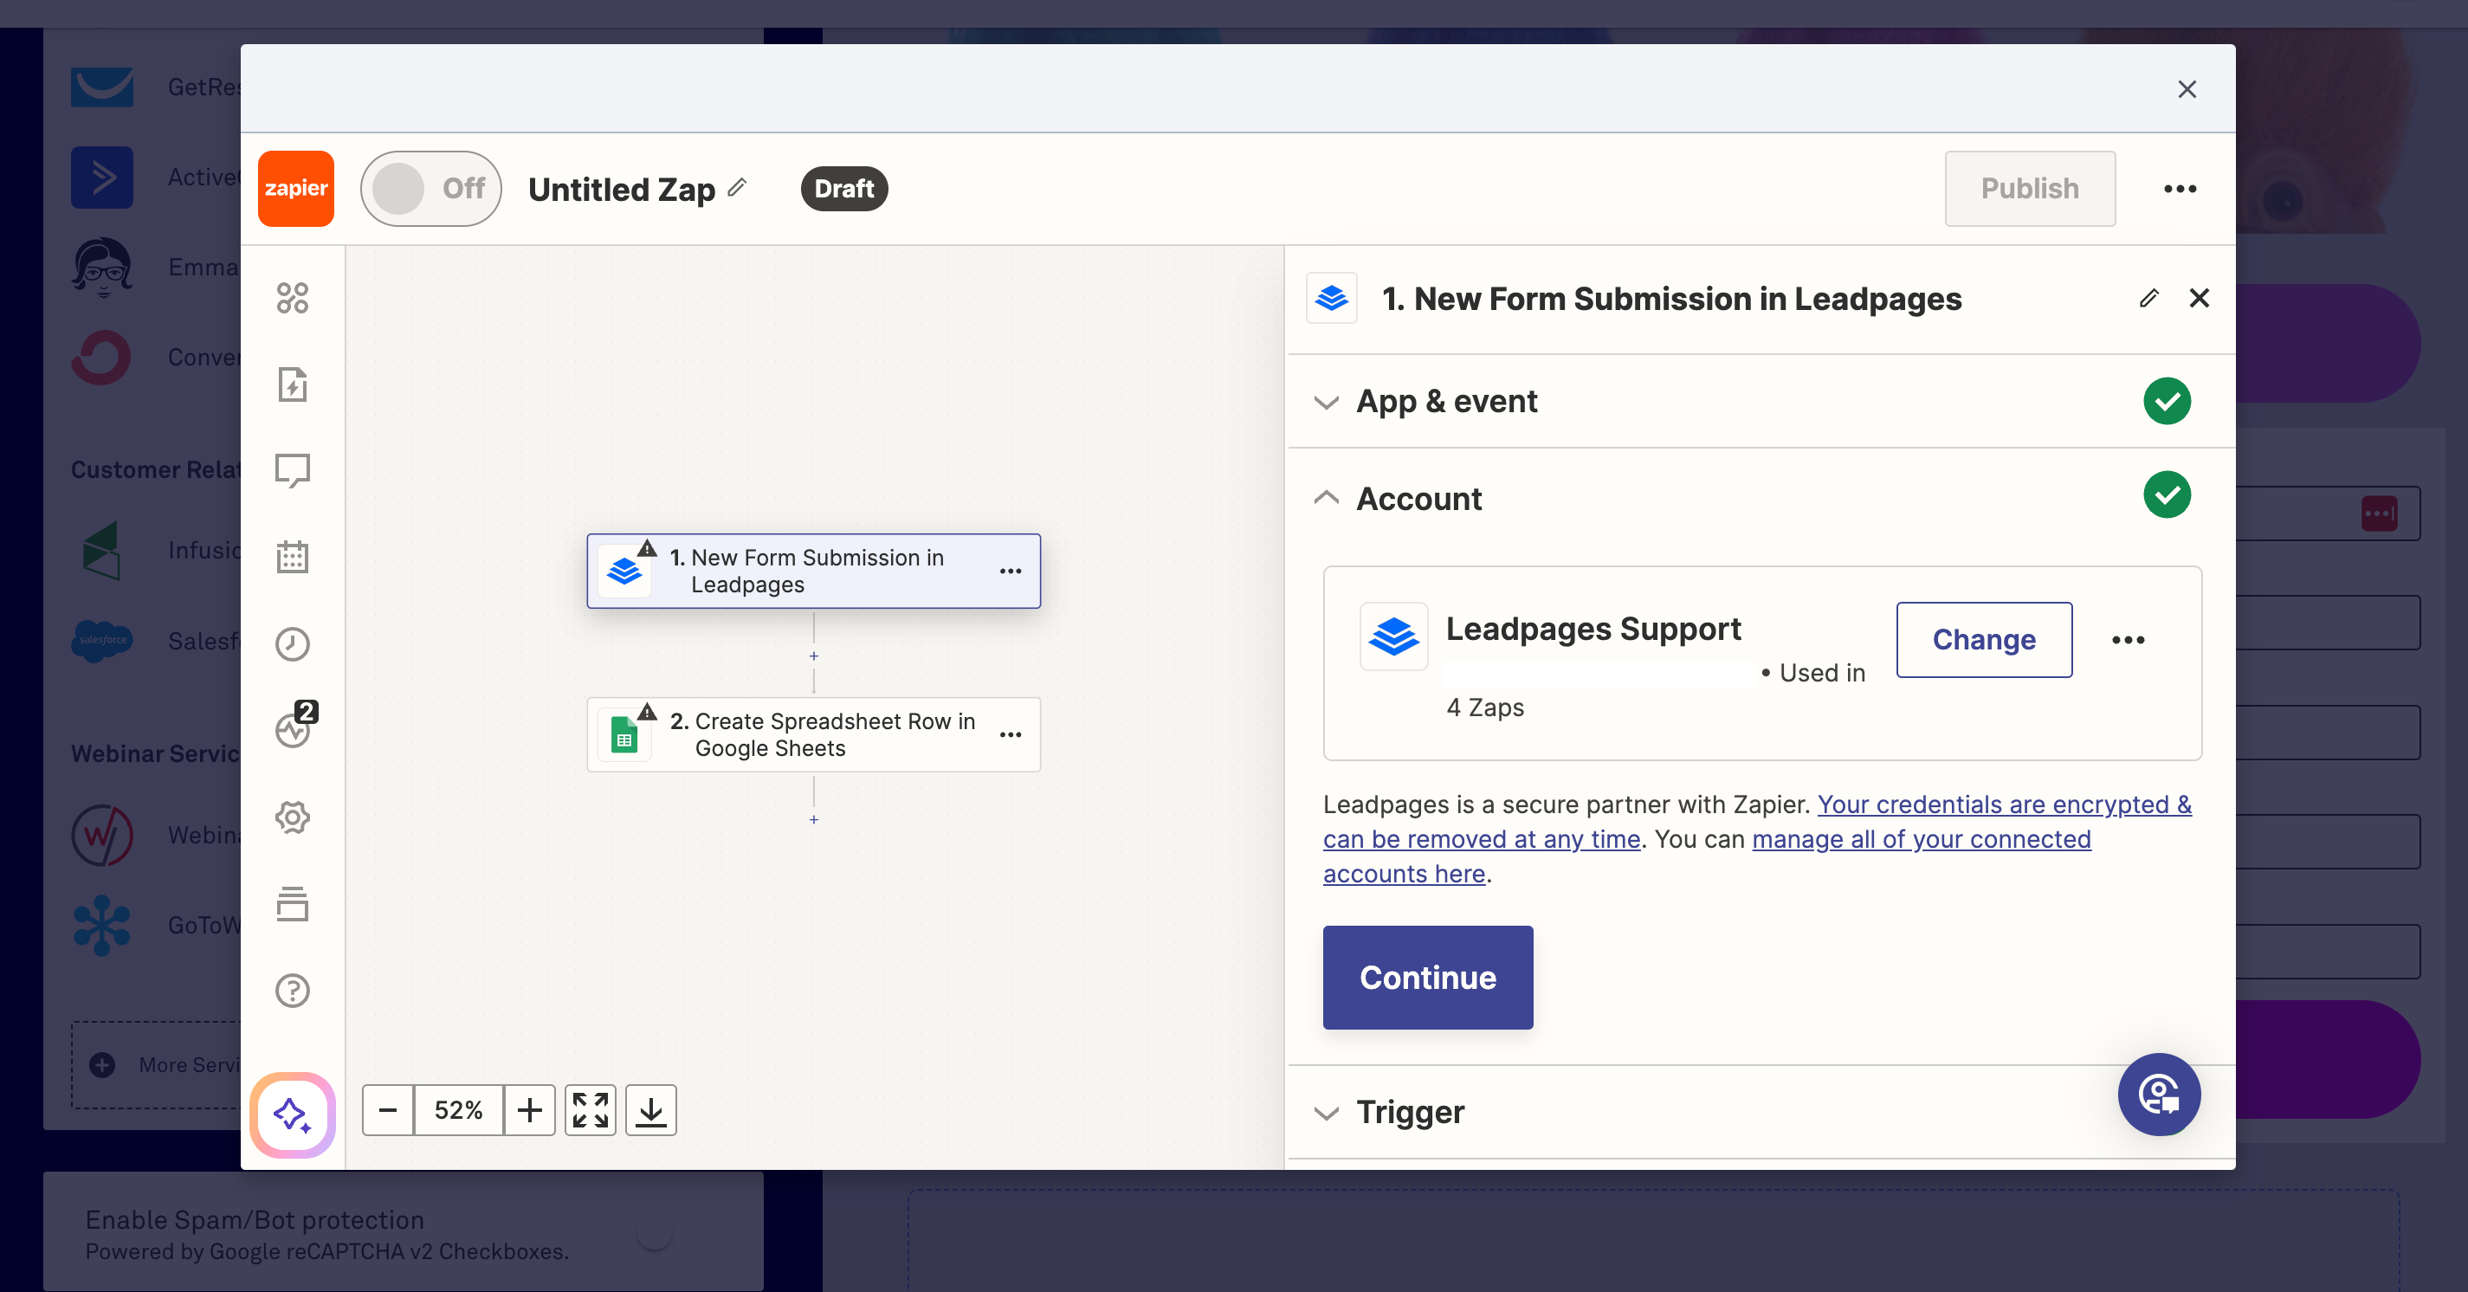Screen dimensions: 2468x1292
Task: Click the fit-to-view zoom icon
Action: pyautogui.click(x=591, y=1110)
